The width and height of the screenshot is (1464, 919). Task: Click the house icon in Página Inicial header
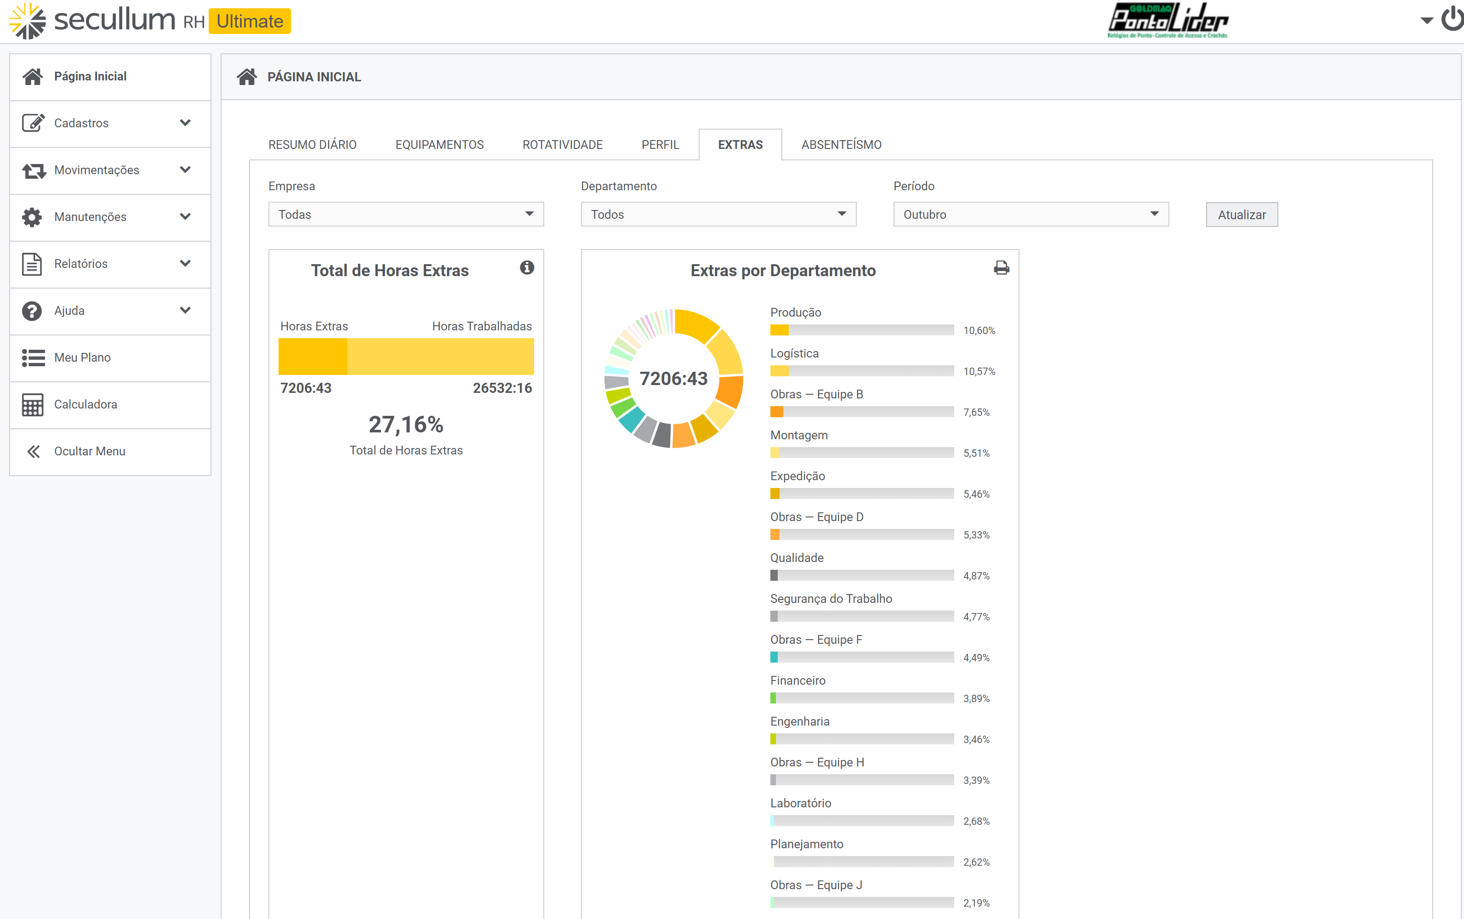247,77
